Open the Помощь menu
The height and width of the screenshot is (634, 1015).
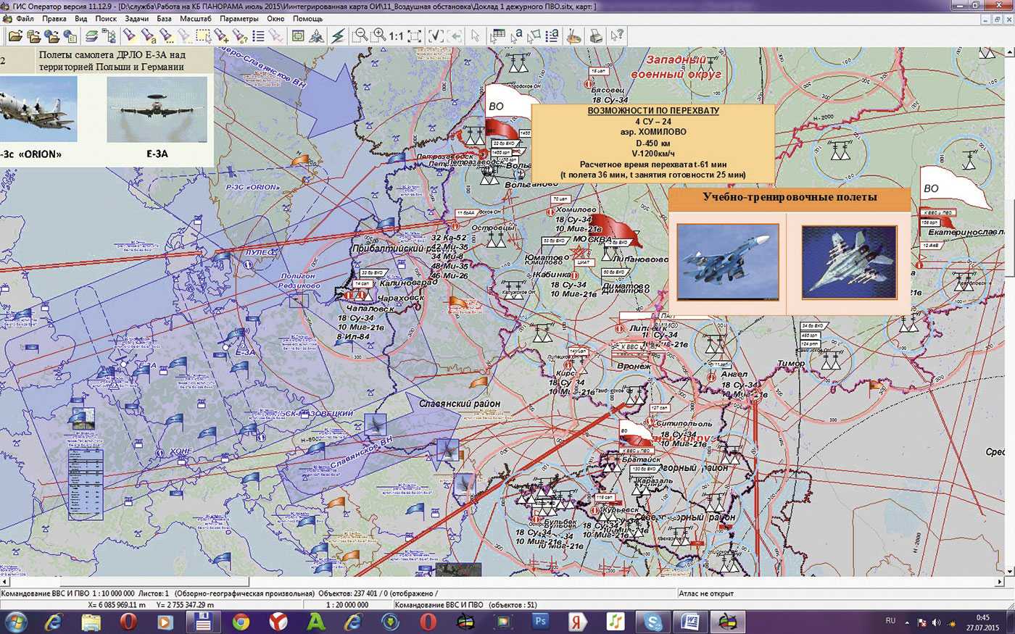point(307,19)
